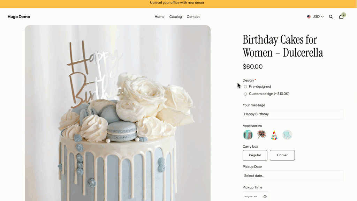
Task: Select the Pre-designed radio option
Action: [x=245, y=87]
